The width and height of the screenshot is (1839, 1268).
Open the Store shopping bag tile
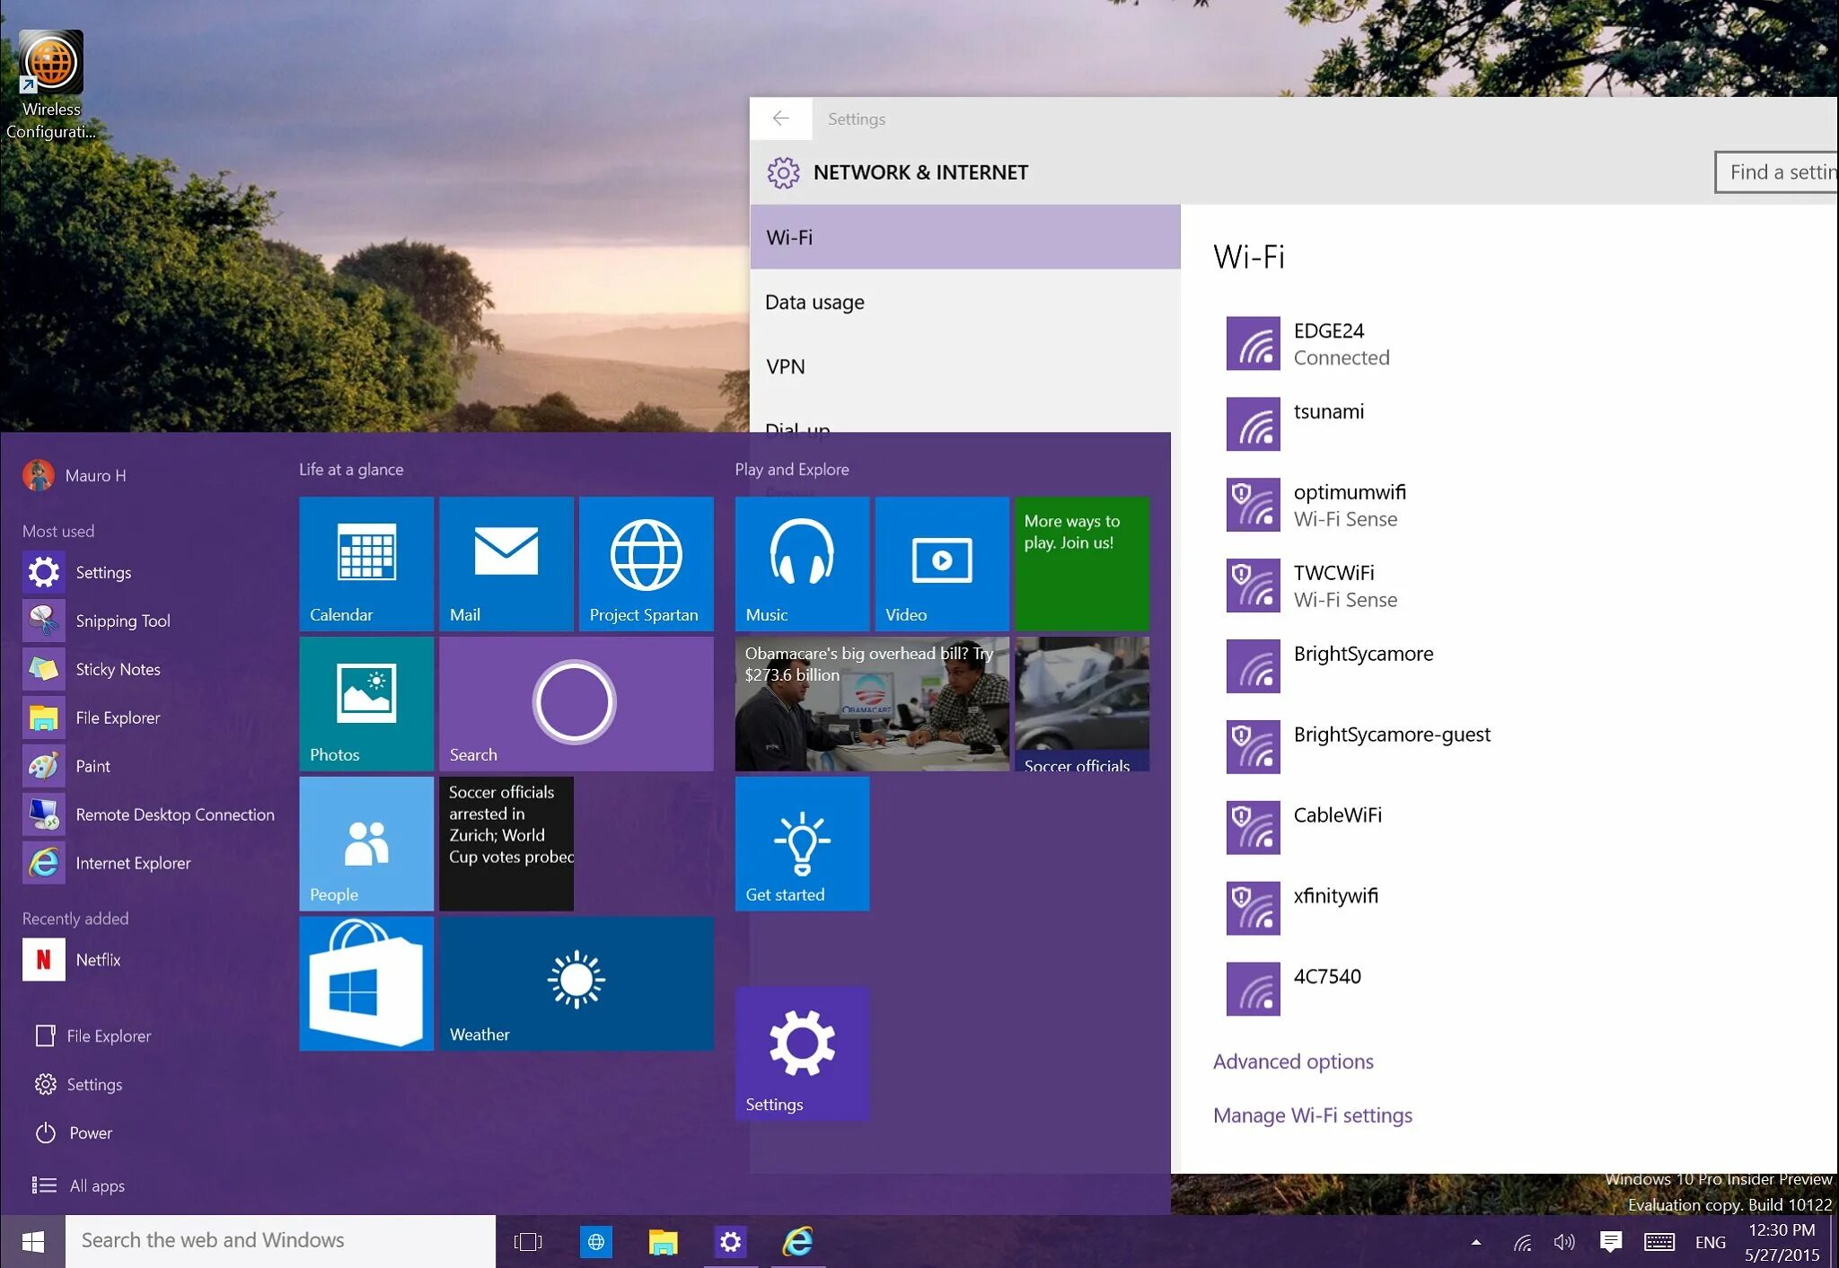(x=365, y=983)
